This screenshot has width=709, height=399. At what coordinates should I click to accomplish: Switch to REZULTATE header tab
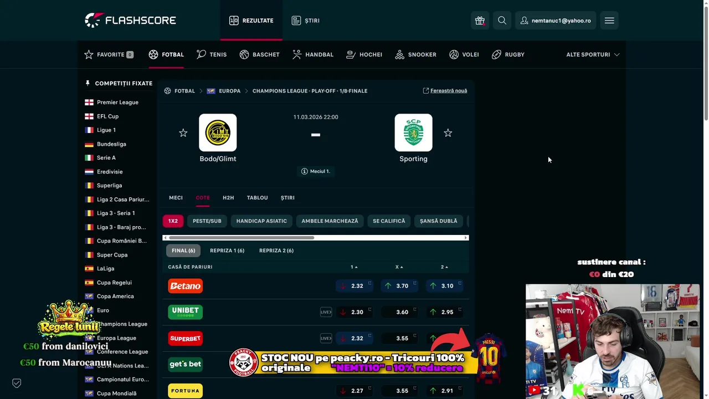(251, 21)
